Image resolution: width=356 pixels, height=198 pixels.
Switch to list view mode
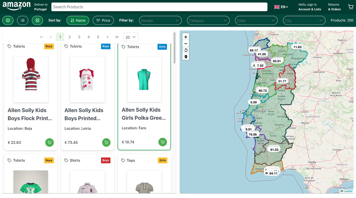click(x=23, y=20)
